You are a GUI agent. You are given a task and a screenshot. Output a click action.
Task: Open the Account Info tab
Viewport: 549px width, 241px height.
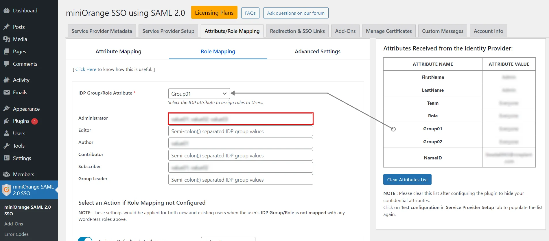(488, 31)
